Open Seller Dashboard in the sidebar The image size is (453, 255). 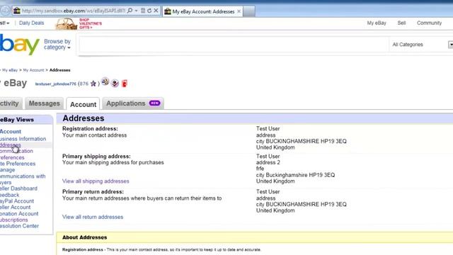[18, 188]
